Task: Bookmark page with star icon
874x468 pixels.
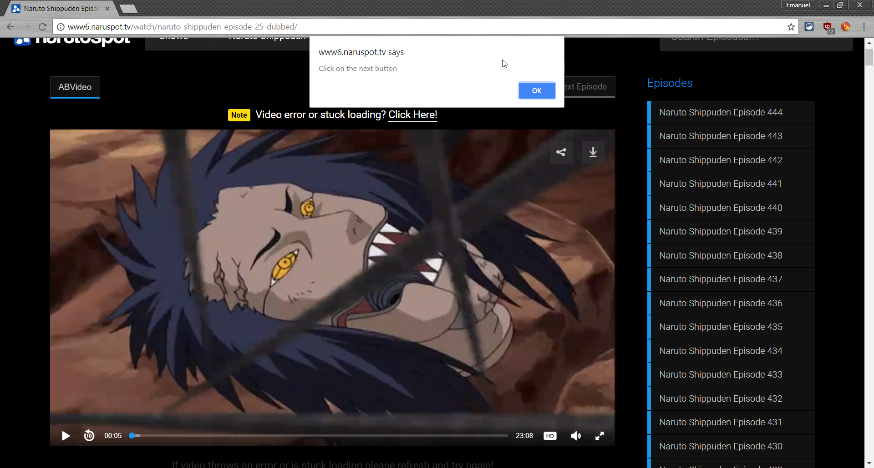Action: (791, 27)
